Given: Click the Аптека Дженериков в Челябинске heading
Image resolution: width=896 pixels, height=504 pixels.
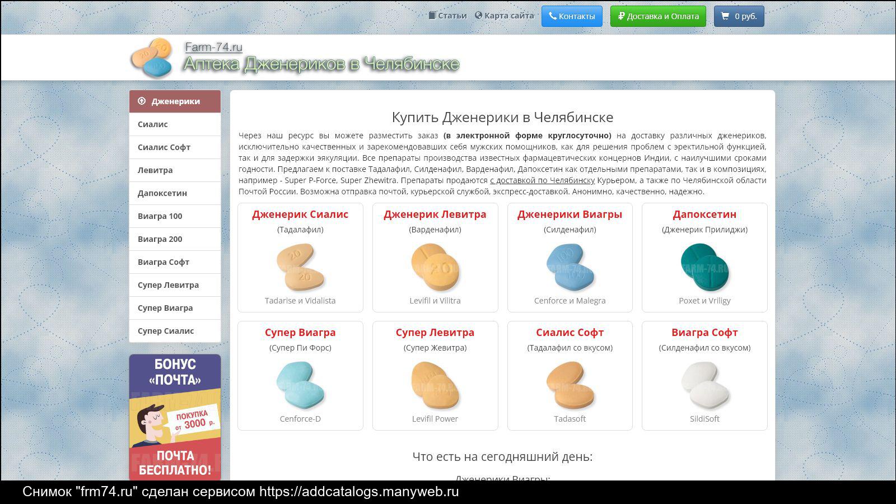Looking at the screenshot, I should pyautogui.click(x=321, y=64).
